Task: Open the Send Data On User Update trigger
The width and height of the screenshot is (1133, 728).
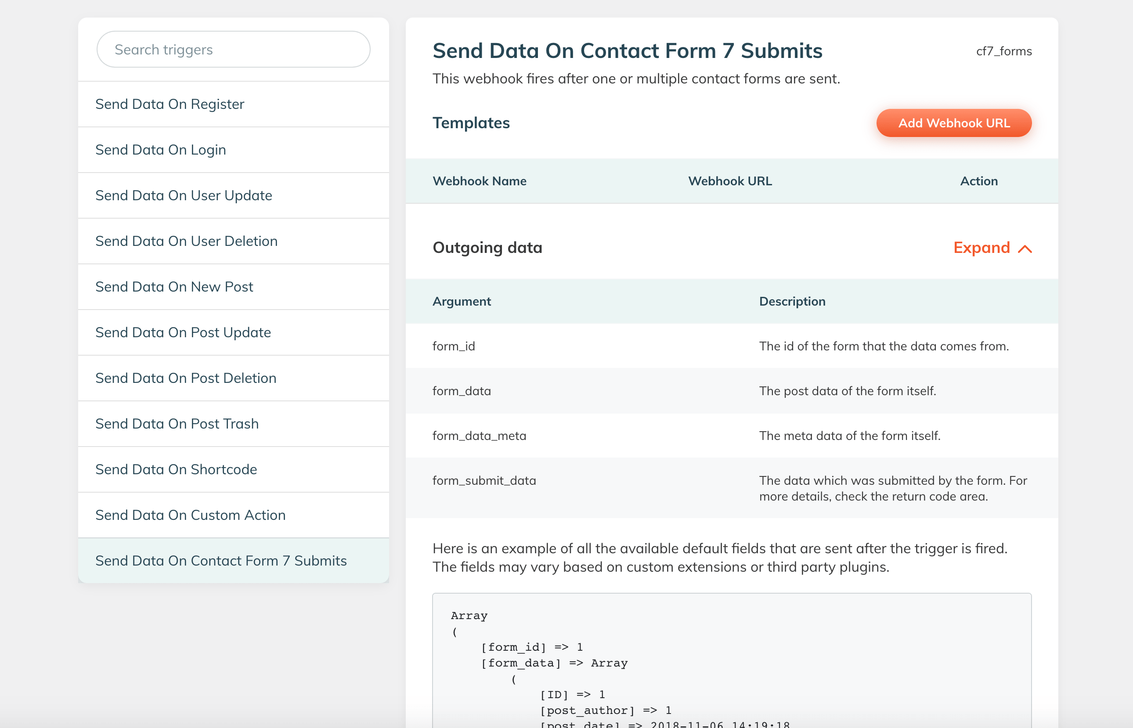Action: pyautogui.click(x=184, y=196)
